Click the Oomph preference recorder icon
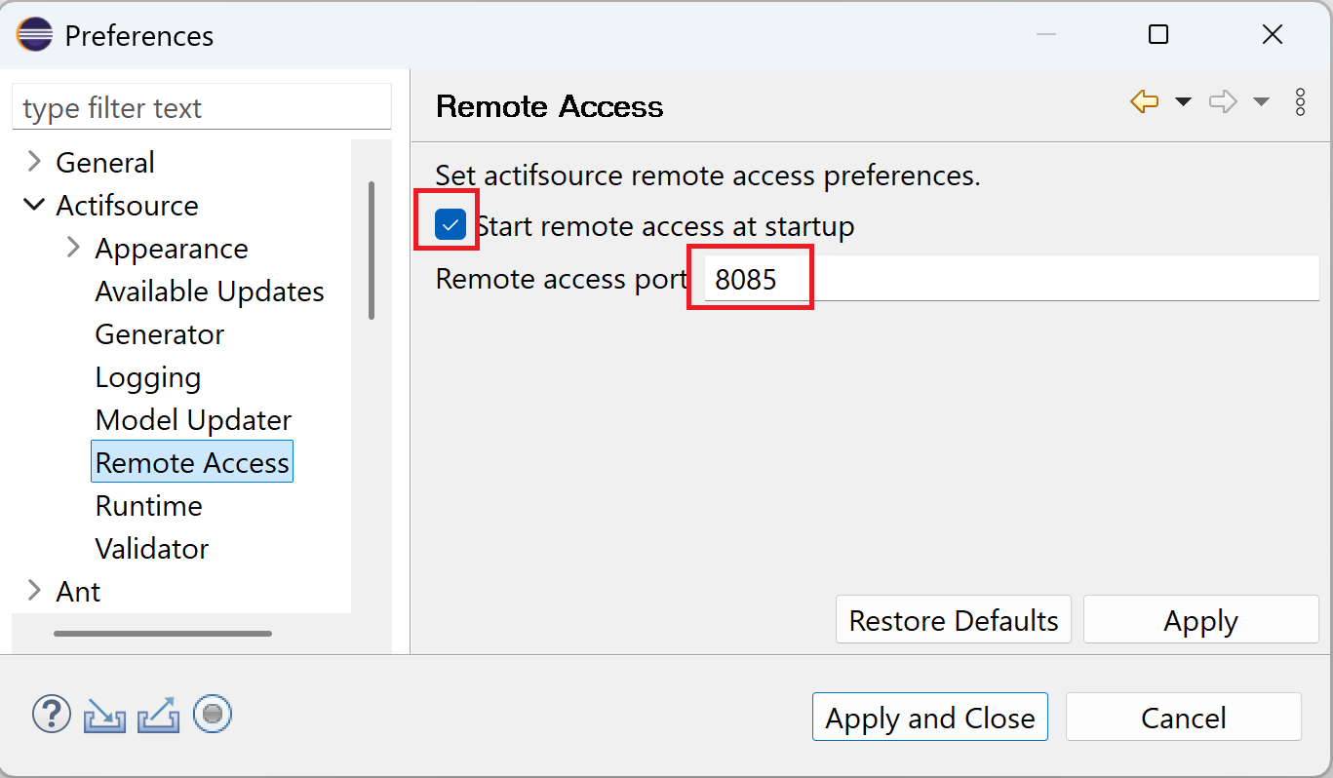The width and height of the screenshot is (1333, 778). [213, 715]
